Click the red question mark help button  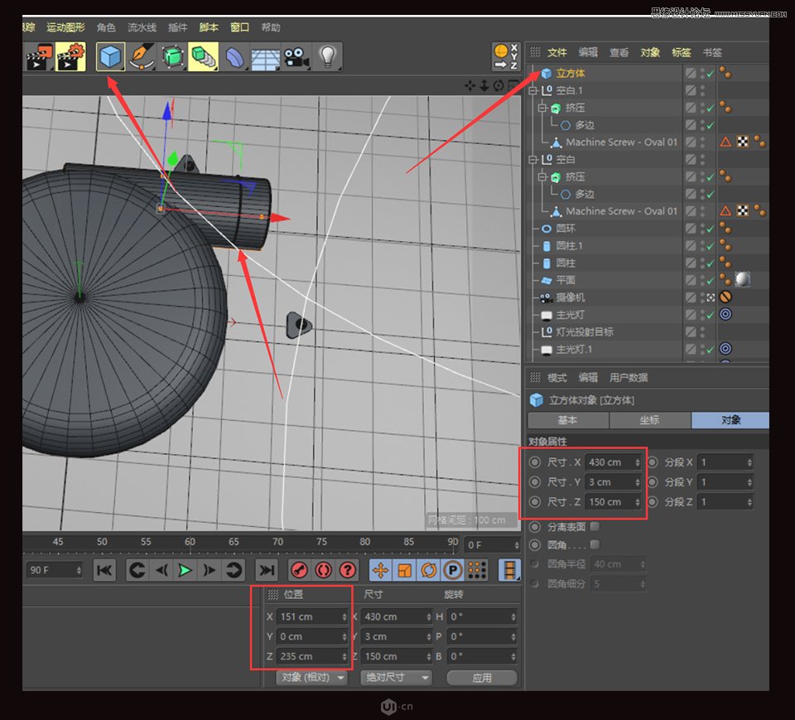click(x=348, y=570)
